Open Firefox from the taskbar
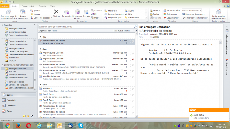230x129 pixels. 18,126
